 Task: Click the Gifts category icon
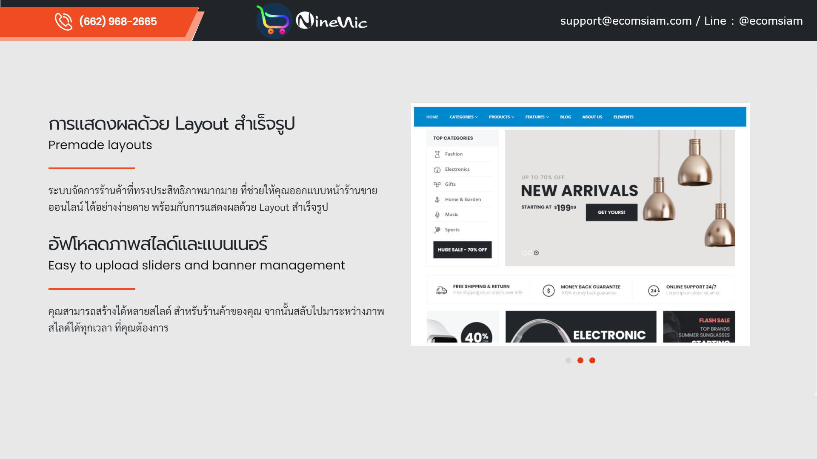tap(437, 184)
